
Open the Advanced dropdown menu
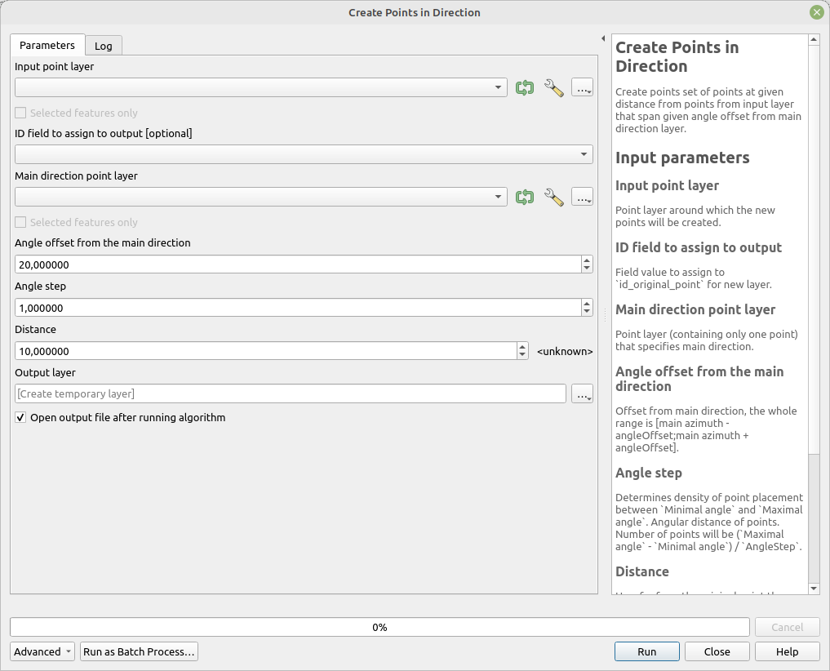point(42,651)
